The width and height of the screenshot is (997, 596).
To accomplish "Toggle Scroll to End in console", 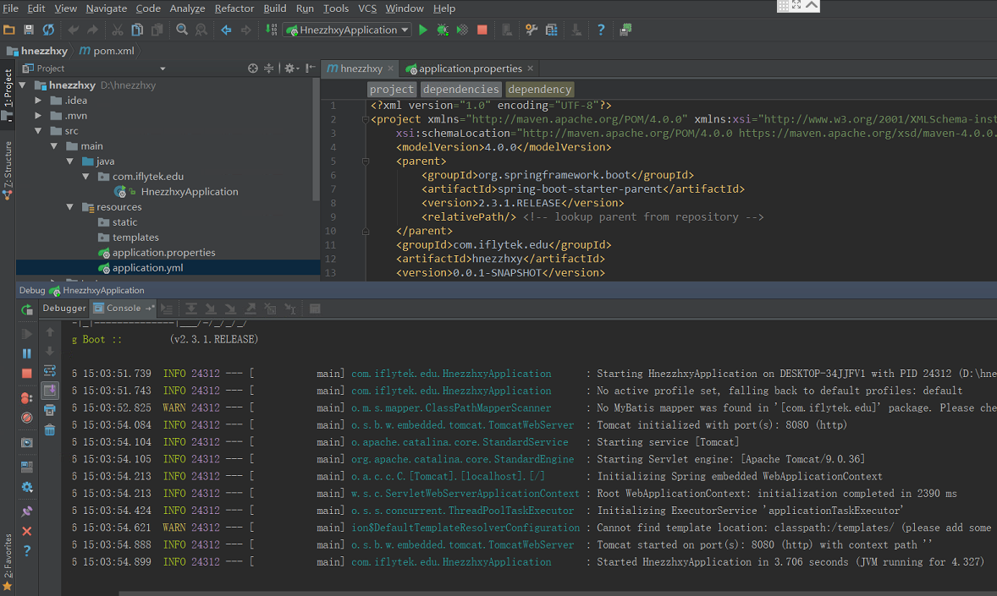I will (x=50, y=390).
